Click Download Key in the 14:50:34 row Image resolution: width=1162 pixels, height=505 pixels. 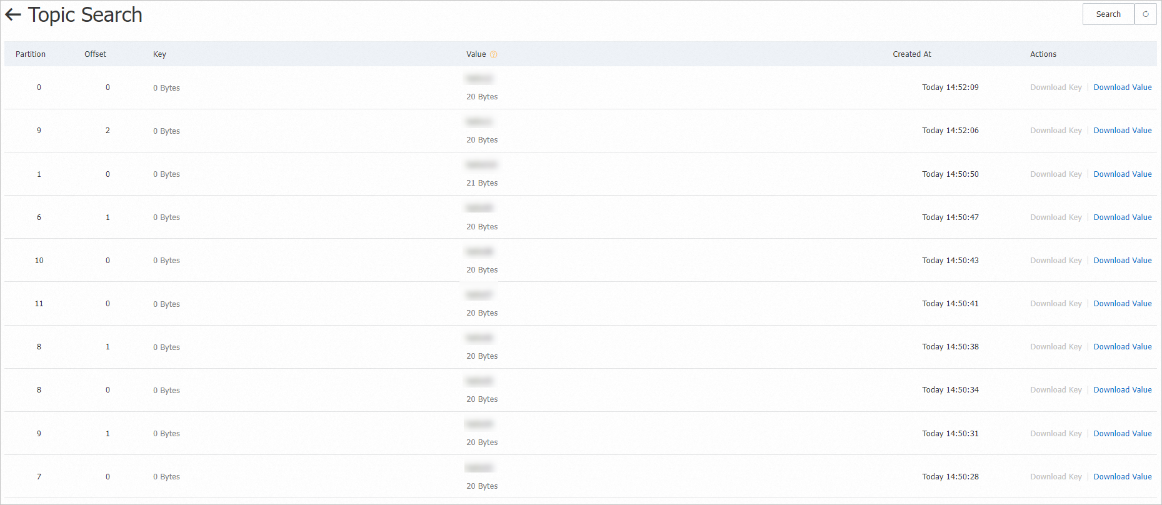pyautogui.click(x=1056, y=390)
